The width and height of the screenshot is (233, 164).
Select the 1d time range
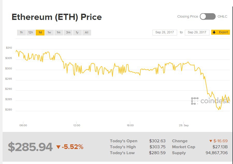coord(40,33)
